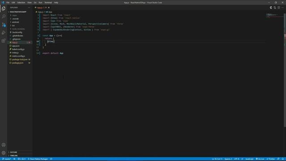Click the master branch in status bar
This screenshot has height=161, width=286.
[x=7, y=159]
